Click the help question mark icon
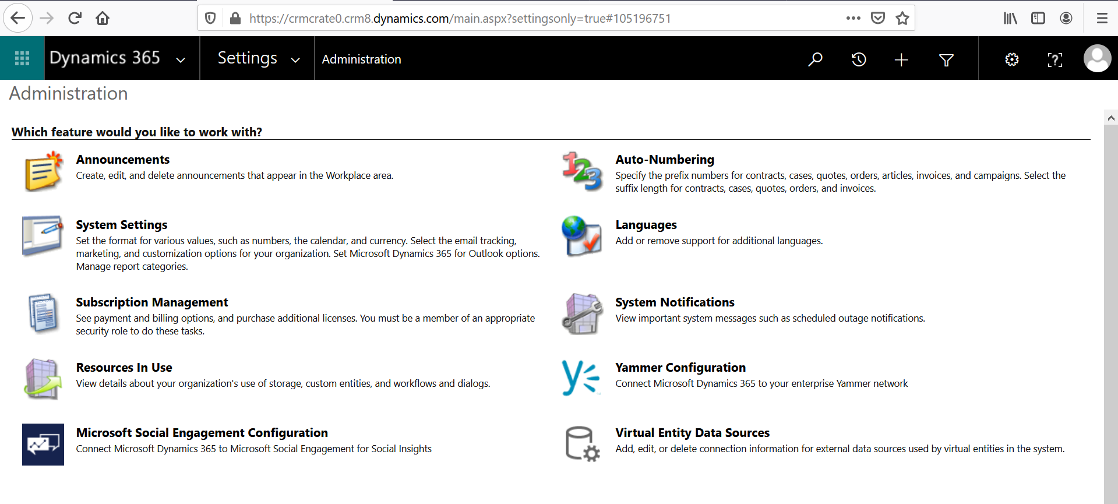The width and height of the screenshot is (1118, 504). pyautogui.click(x=1054, y=59)
